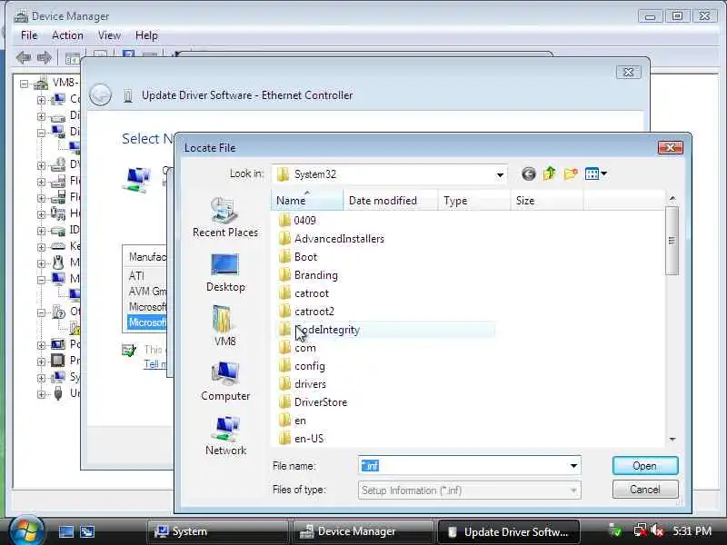Expand the Keyboards node in the tree
The width and height of the screenshot is (727, 545).
point(41,246)
